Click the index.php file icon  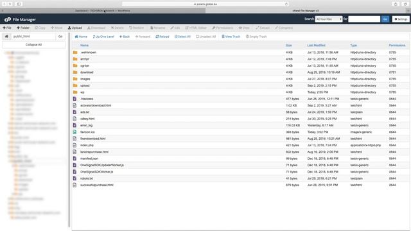click(x=74, y=145)
